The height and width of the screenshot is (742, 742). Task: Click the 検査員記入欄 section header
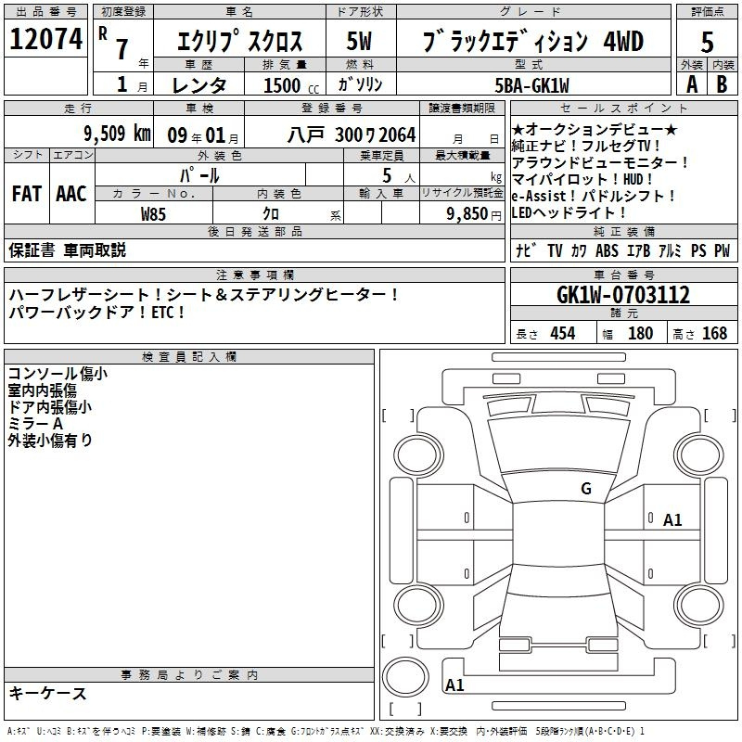(x=189, y=356)
